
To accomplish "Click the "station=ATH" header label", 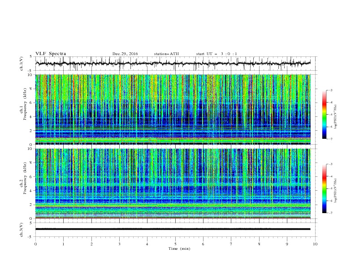I will 166,54.
